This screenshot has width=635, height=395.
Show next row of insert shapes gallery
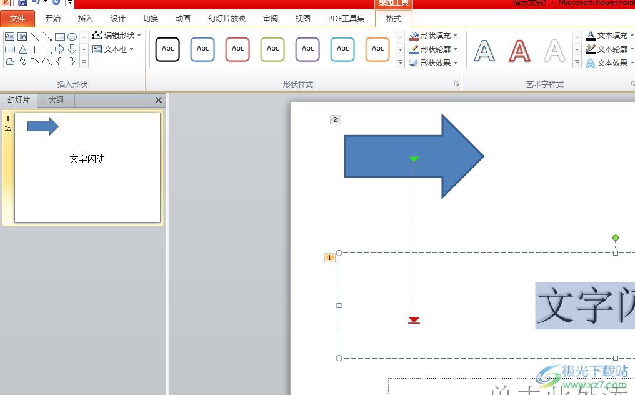84,49
